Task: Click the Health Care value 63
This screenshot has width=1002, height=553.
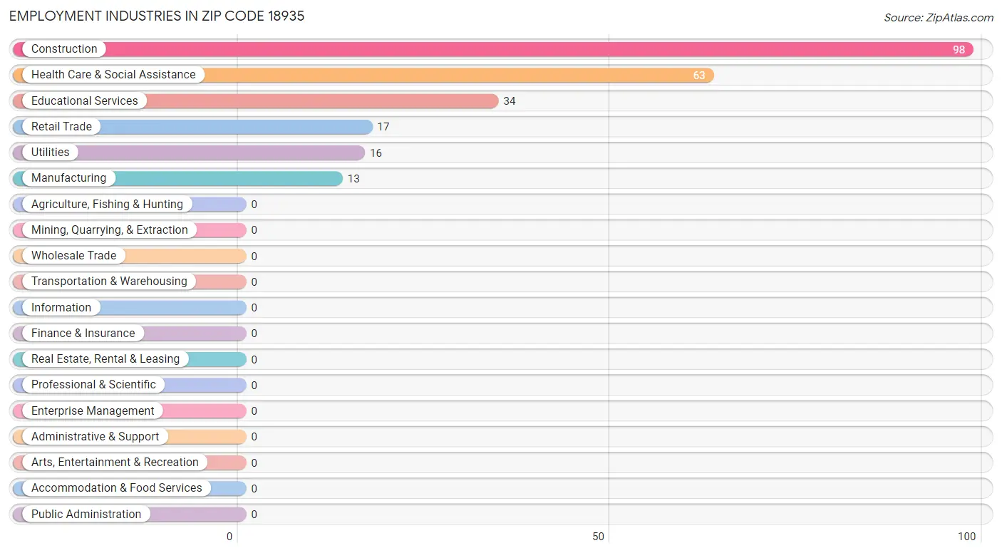Action: (698, 76)
